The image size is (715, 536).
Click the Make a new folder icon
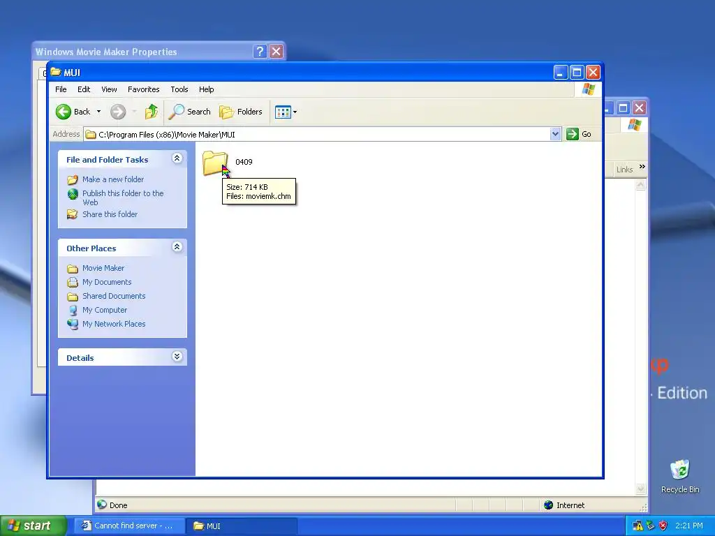73,179
